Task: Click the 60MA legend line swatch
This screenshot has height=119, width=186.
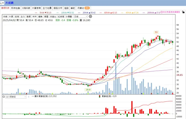Action: coord(101,13)
